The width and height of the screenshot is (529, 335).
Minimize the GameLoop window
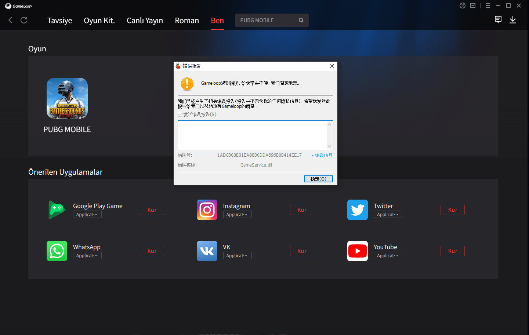pyautogui.click(x=498, y=6)
